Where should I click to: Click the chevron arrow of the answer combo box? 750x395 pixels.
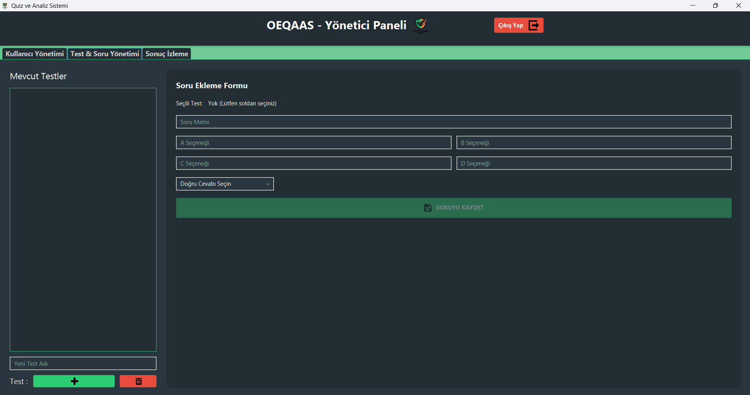click(x=268, y=184)
